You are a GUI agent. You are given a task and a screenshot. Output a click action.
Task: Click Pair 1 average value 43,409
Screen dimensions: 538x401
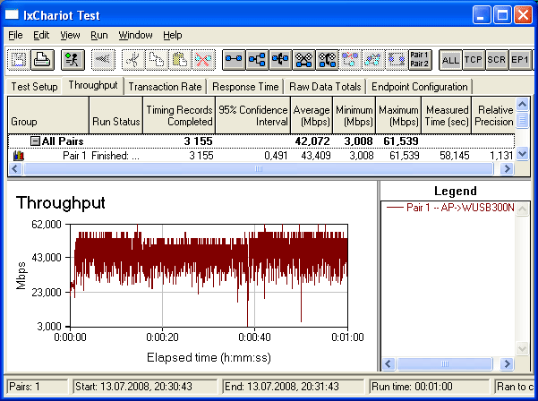click(x=316, y=156)
